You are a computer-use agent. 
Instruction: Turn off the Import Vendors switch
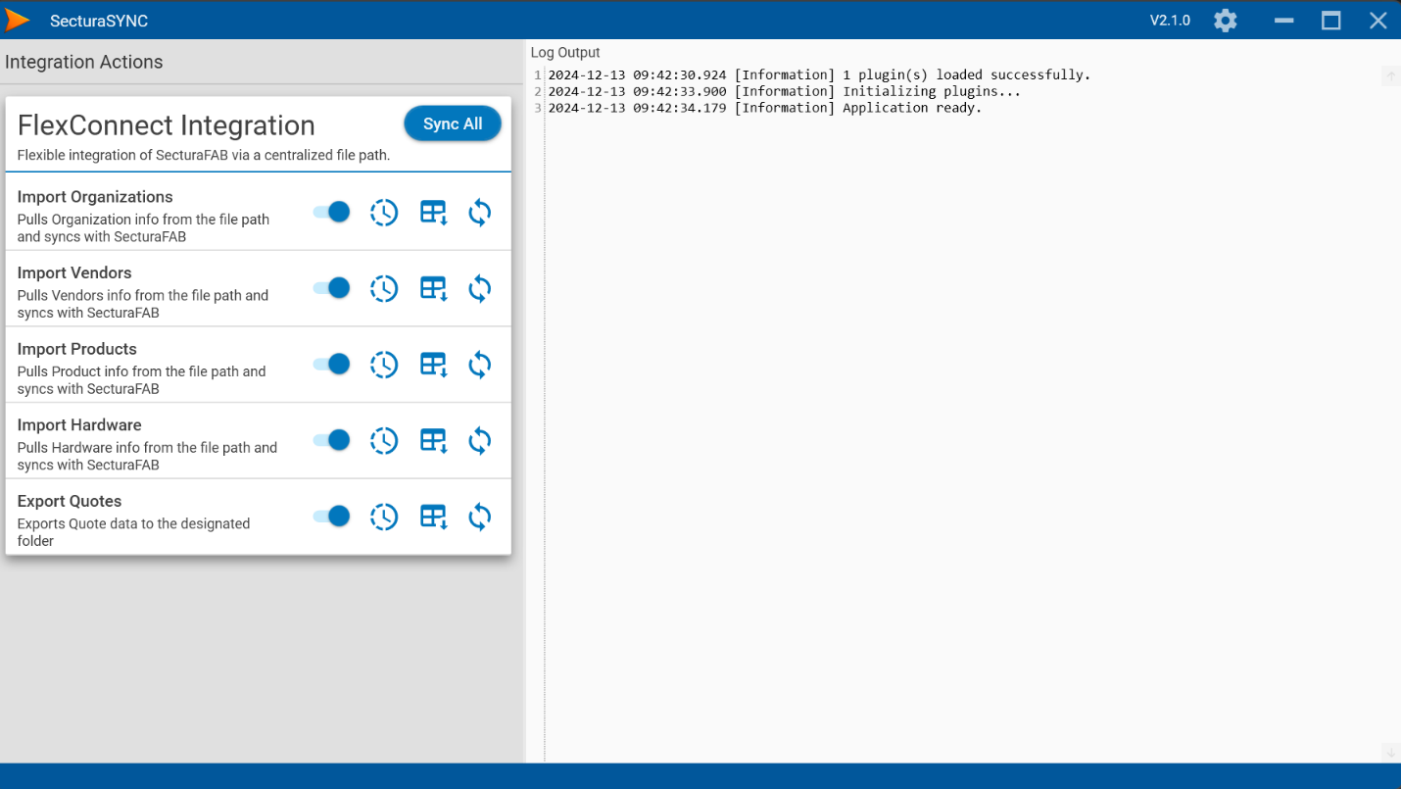332,288
